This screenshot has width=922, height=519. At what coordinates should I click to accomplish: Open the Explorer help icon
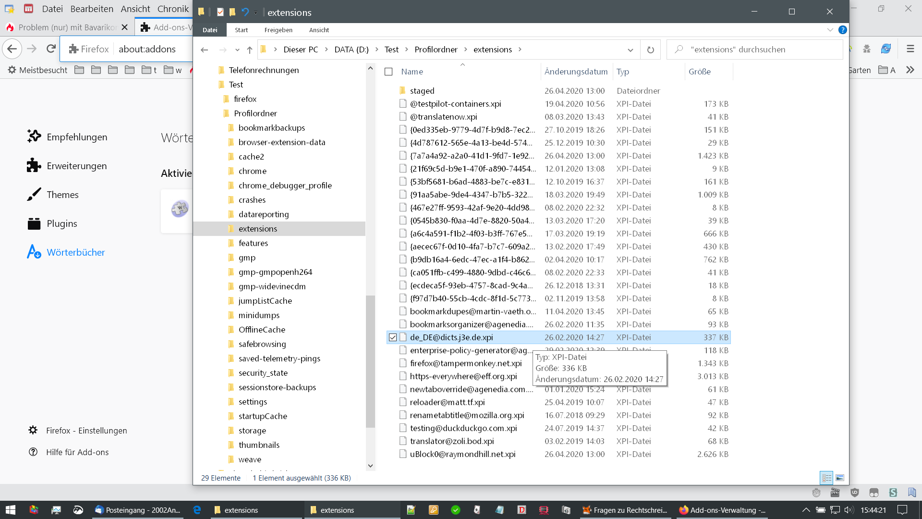coord(842,30)
